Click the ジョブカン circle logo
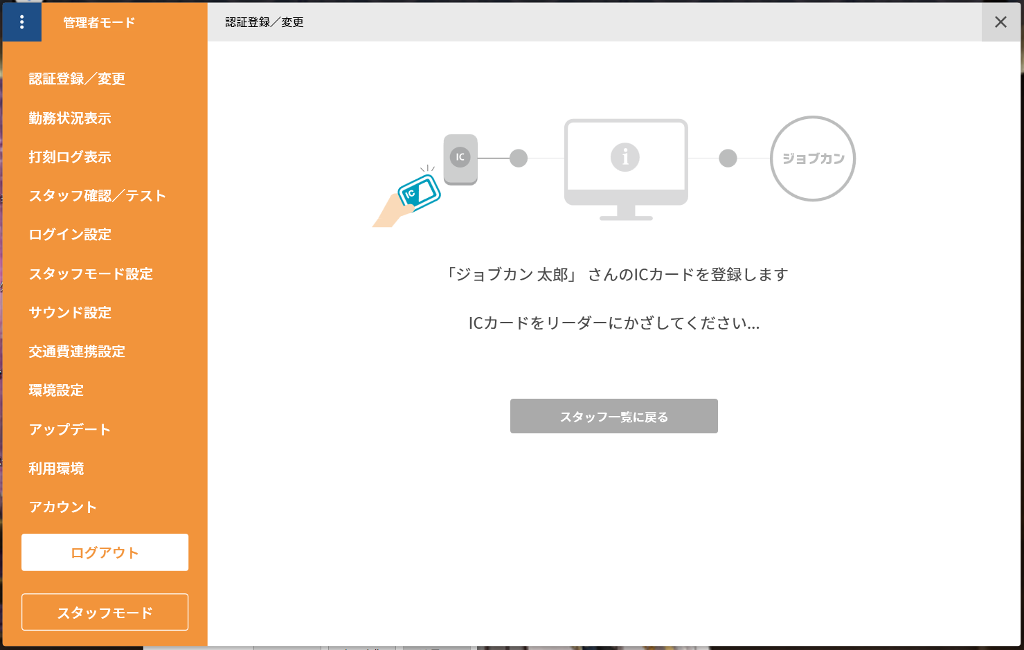 coord(813,159)
